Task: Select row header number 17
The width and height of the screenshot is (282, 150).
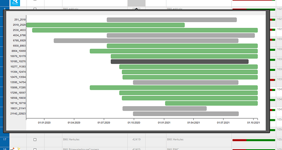Action: [x=4, y=139]
